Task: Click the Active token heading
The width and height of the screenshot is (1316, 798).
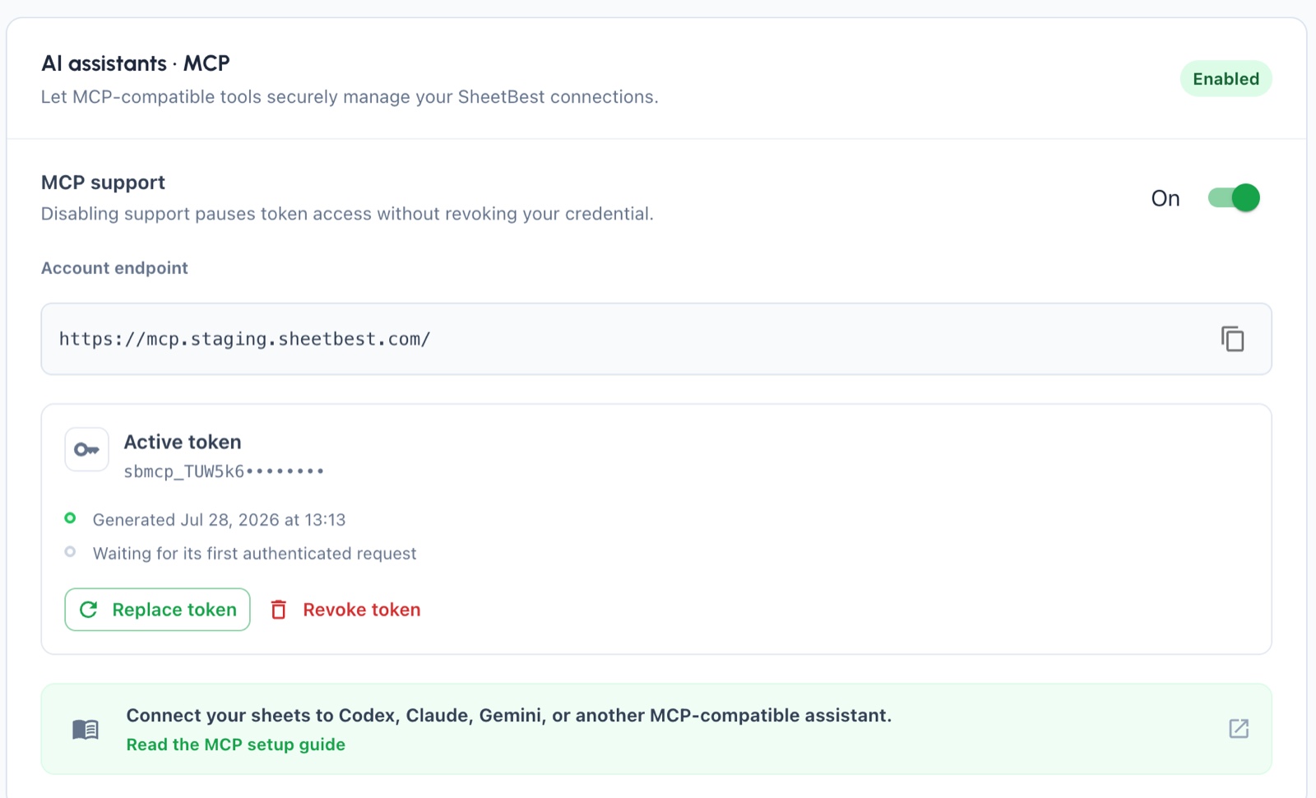Action: [183, 443]
